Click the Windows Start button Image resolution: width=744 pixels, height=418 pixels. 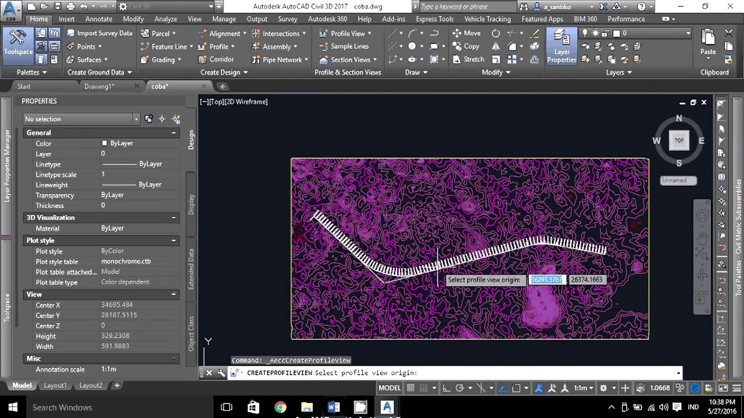tap(13, 407)
